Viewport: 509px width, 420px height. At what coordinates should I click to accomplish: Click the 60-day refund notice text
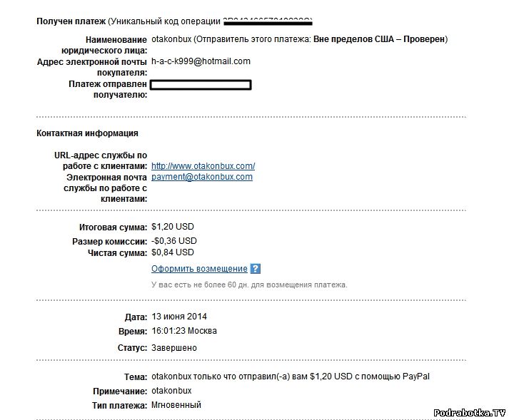coord(249,285)
